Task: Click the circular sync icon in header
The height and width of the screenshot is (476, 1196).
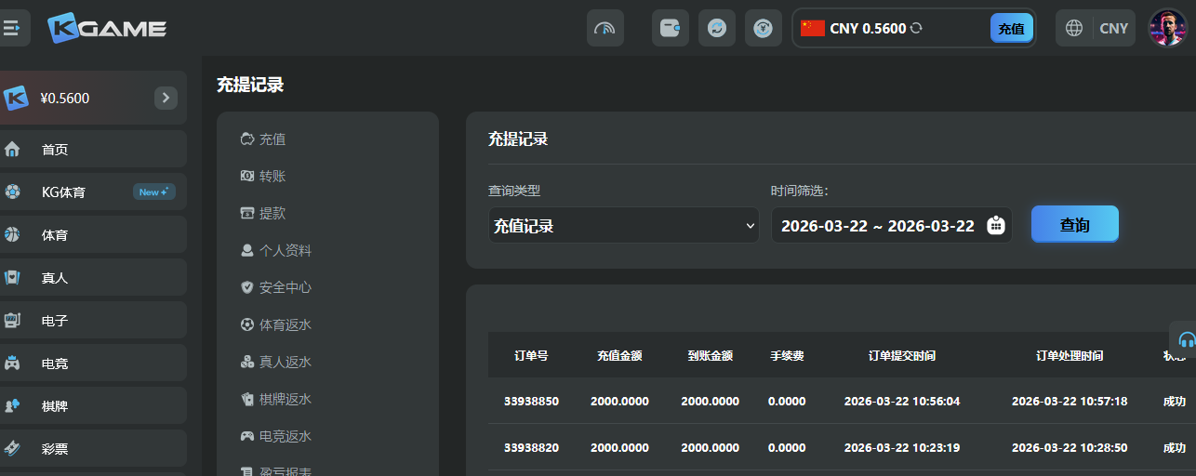Action: [x=716, y=28]
